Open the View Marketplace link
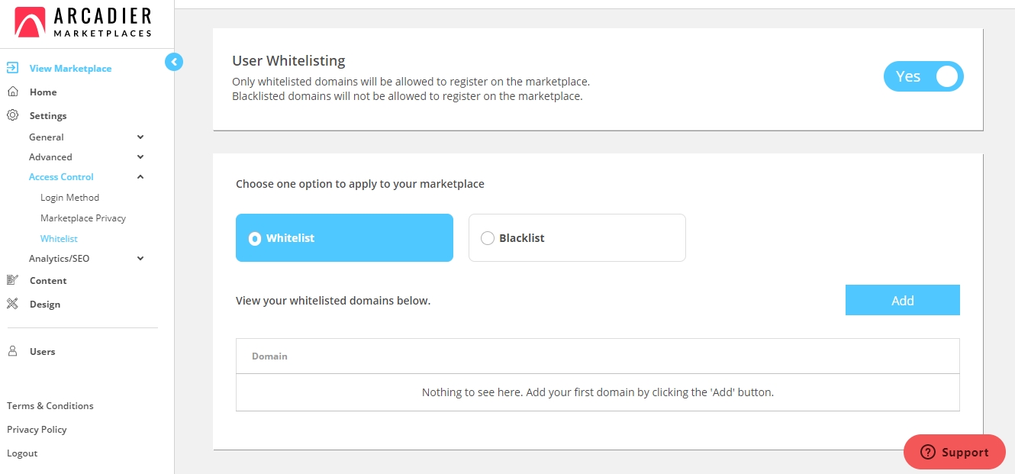The image size is (1015, 474). pos(70,69)
